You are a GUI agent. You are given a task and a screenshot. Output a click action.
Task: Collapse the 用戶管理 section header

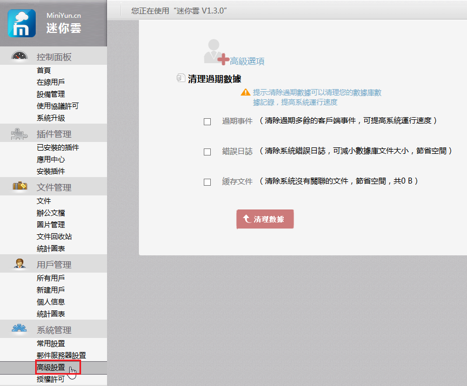(54, 264)
